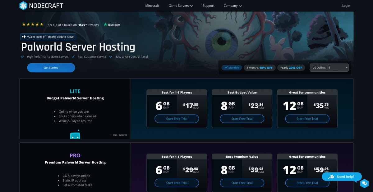Click the Wake & Play to resume bullet
The height and width of the screenshot is (192, 373).
coord(75,121)
